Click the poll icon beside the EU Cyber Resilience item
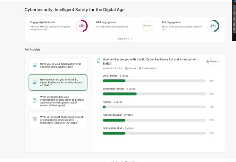236x162 pixels. tap(35, 82)
